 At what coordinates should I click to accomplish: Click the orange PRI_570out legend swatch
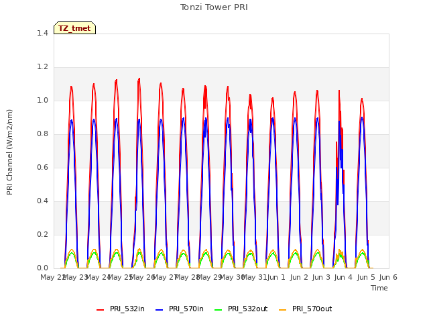coord(283,310)
